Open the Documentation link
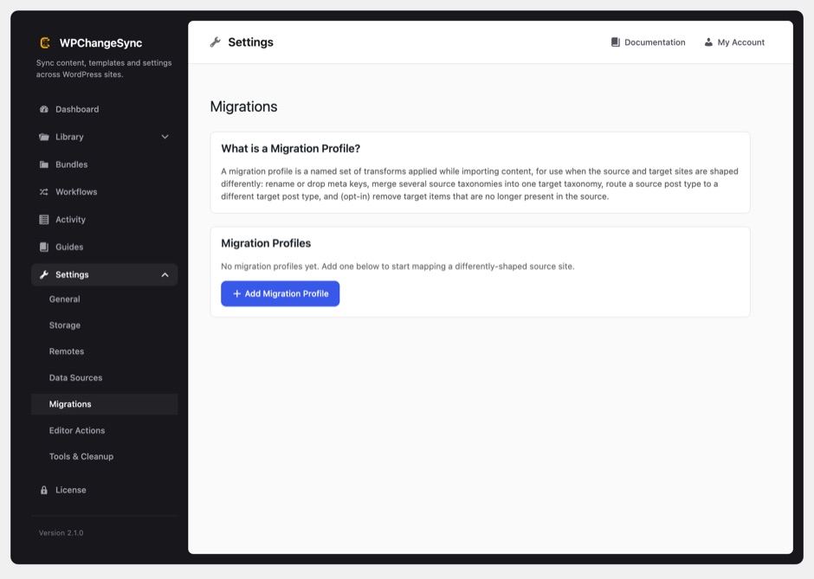This screenshot has width=814, height=579. coord(648,42)
